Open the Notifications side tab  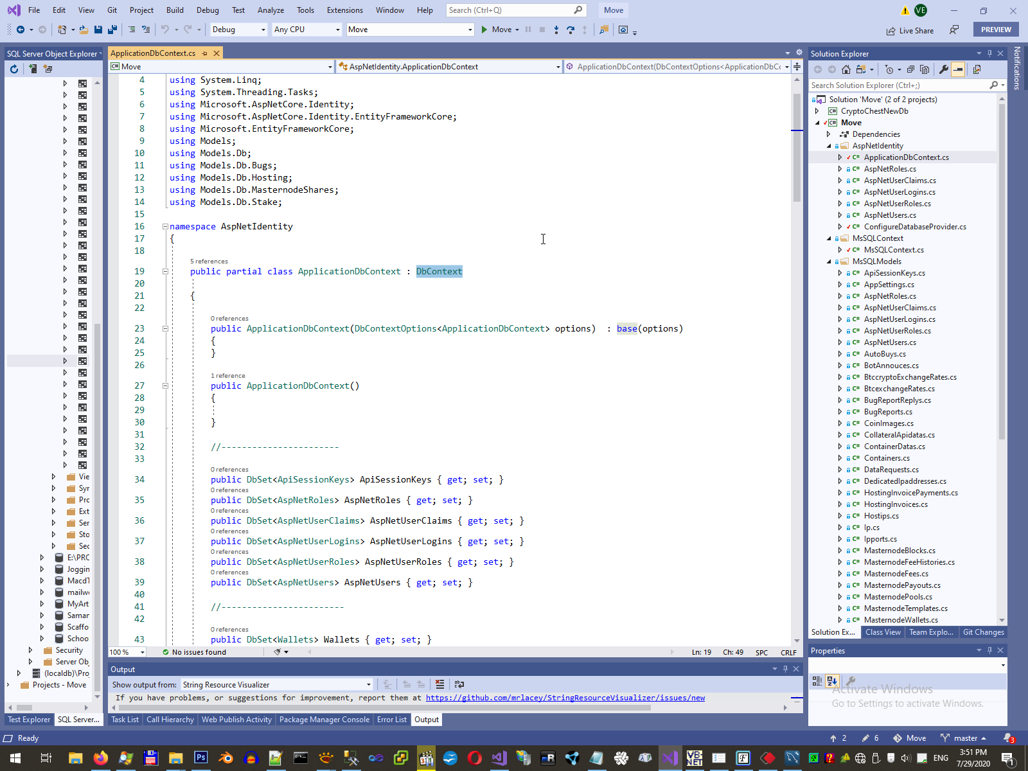click(1017, 68)
